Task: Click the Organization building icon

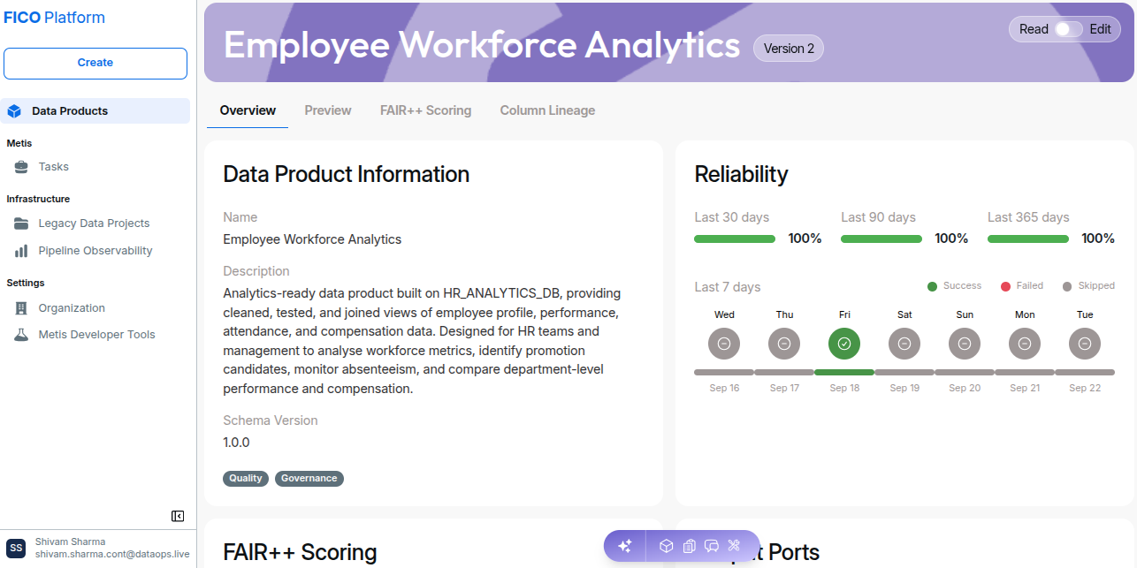Action: [x=21, y=308]
